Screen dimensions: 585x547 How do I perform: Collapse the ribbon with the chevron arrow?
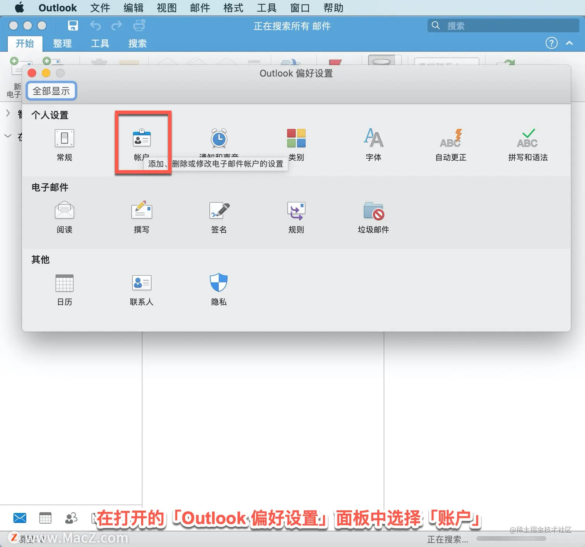click(x=570, y=43)
